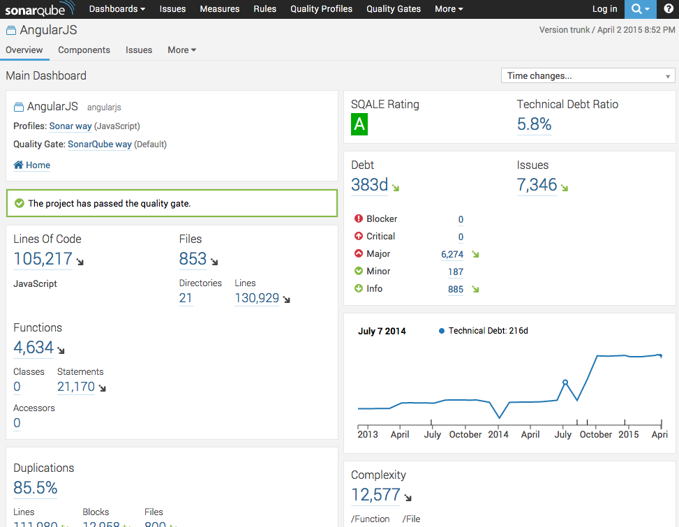Click the latest data point at the chart's end
Image resolution: width=679 pixels, height=527 pixels.
click(x=660, y=355)
